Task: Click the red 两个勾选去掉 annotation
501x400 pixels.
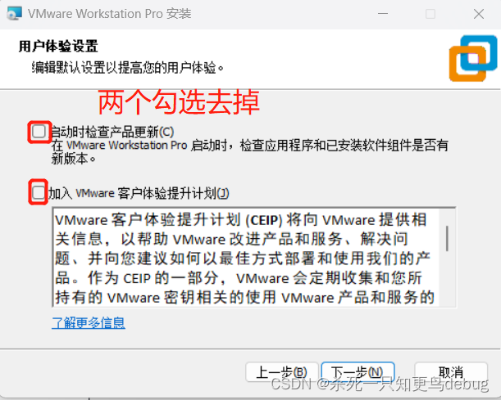Action: (179, 102)
